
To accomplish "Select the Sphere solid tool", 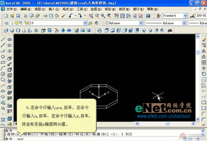I will (x=12, y=30).
